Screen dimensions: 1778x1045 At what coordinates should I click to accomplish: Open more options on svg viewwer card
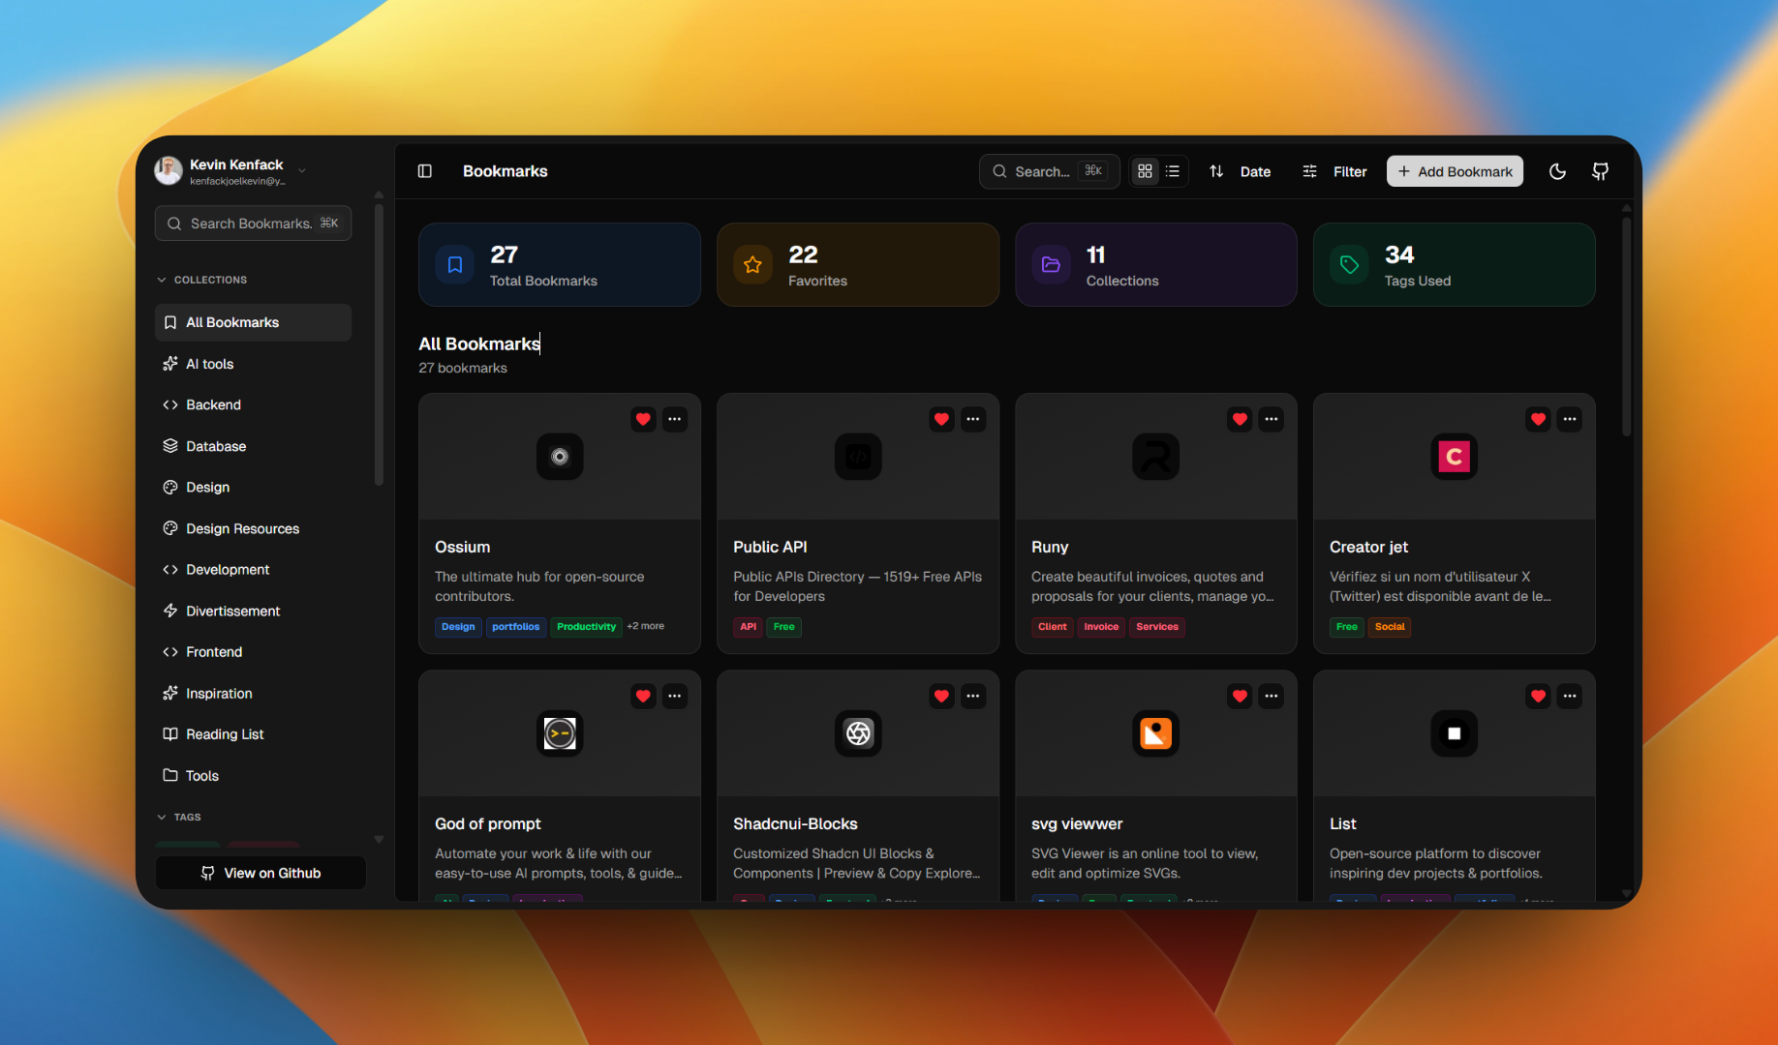tap(1272, 696)
